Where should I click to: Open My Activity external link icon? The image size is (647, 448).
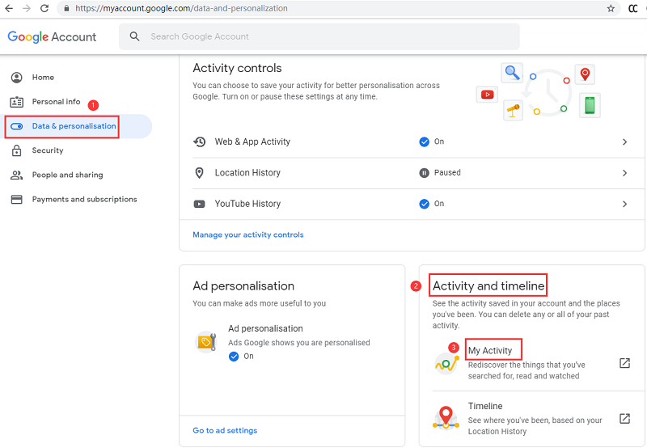[x=624, y=363]
